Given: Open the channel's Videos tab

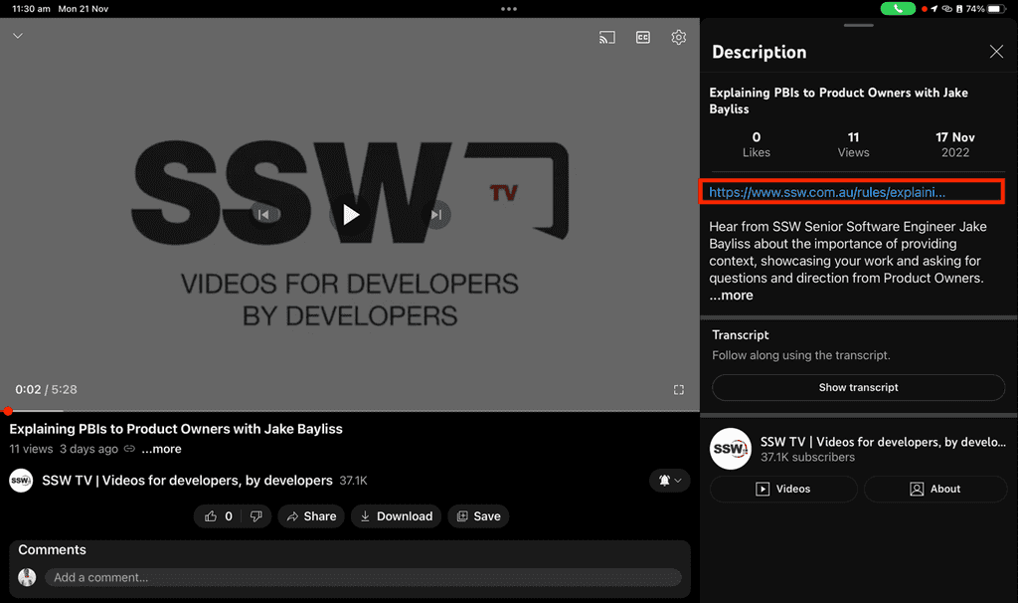Looking at the screenshot, I should tap(783, 489).
